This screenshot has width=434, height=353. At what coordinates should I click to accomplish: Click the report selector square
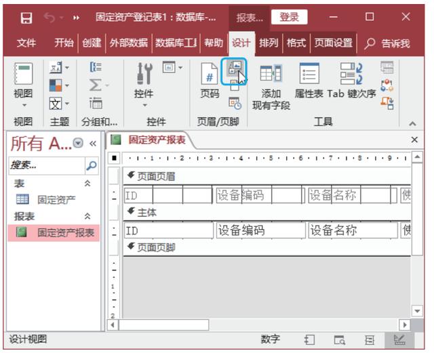click(114, 159)
